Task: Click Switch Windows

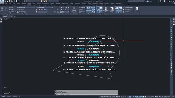Action: [x=112, y=10]
